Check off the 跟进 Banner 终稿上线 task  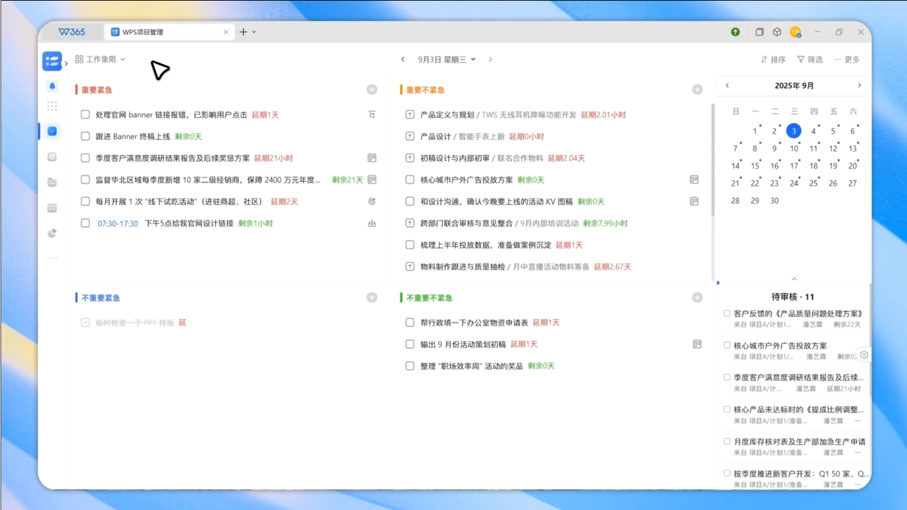[x=85, y=136]
